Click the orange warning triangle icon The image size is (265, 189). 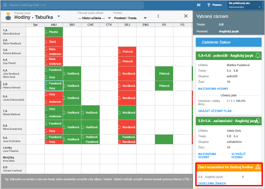pyautogui.click(x=258, y=167)
